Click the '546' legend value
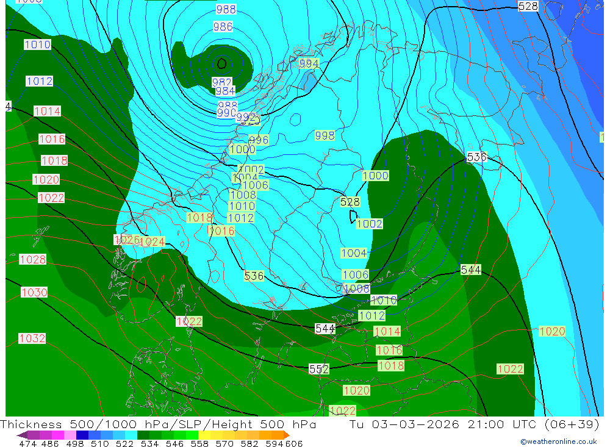The height and width of the screenshot is (447, 610). [174, 443]
